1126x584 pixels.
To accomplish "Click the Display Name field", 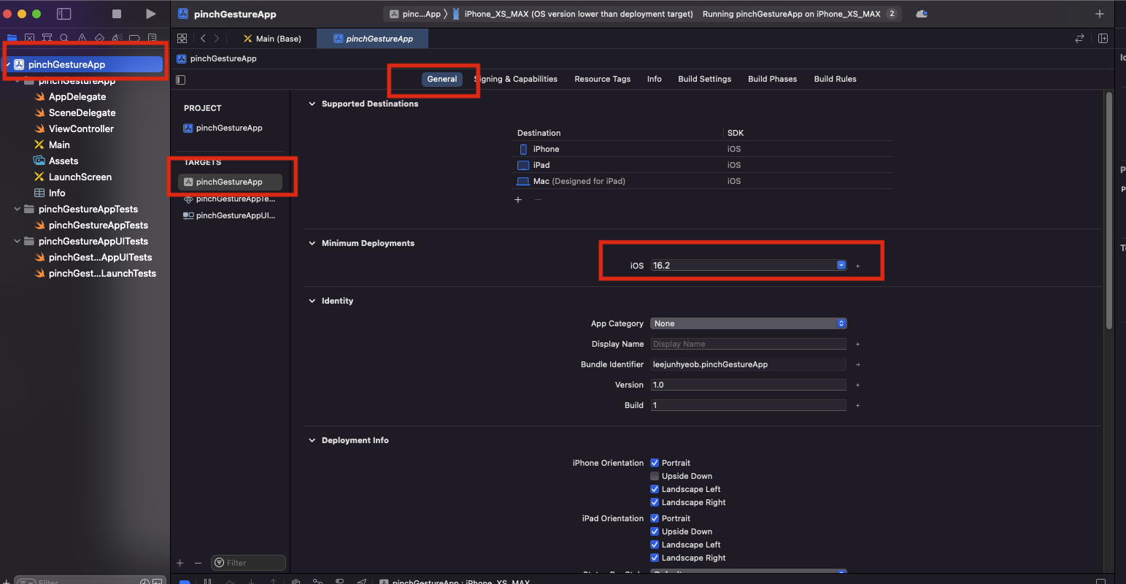I will tap(748, 344).
